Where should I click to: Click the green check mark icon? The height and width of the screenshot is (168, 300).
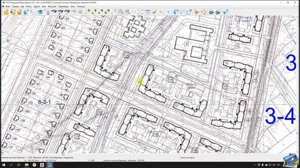coord(154,12)
